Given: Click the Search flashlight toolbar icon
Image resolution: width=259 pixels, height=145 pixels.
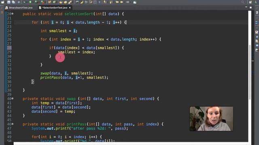Looking at the screenshot, I should click(x=70, y=2).
